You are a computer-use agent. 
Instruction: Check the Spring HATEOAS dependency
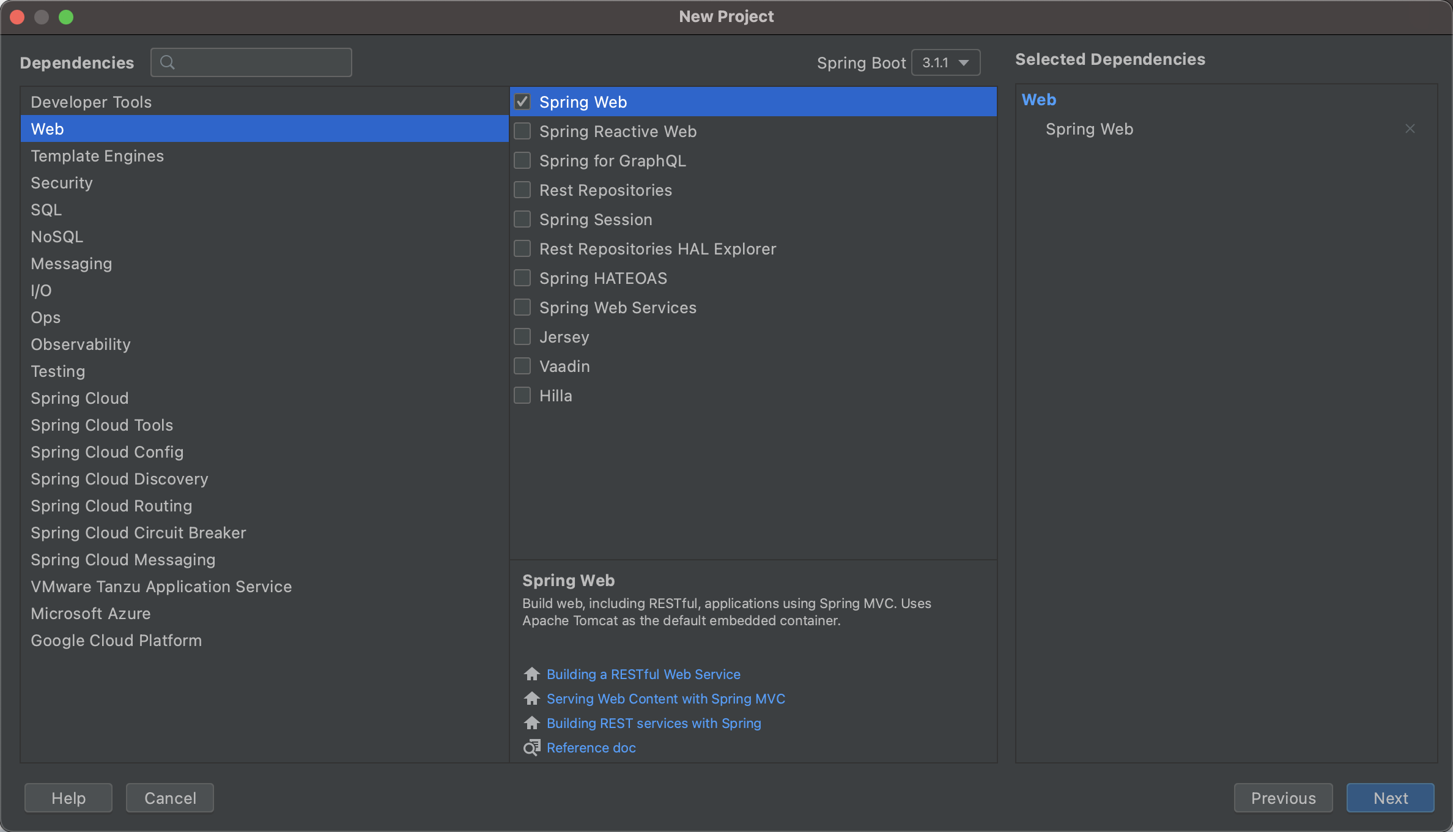pos(522,278)
